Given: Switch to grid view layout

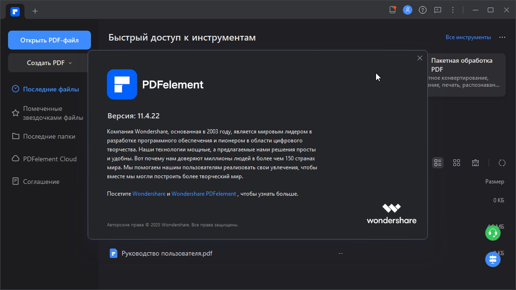Looking at the screenshot, I should [457, 163].
